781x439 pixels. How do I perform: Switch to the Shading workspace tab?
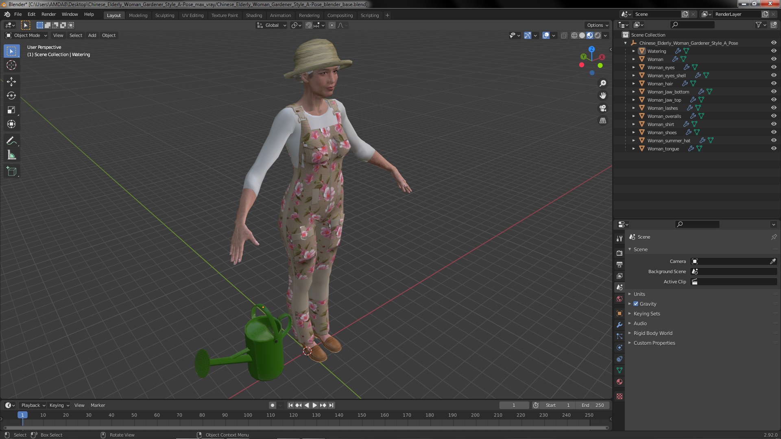pos(254,15)
